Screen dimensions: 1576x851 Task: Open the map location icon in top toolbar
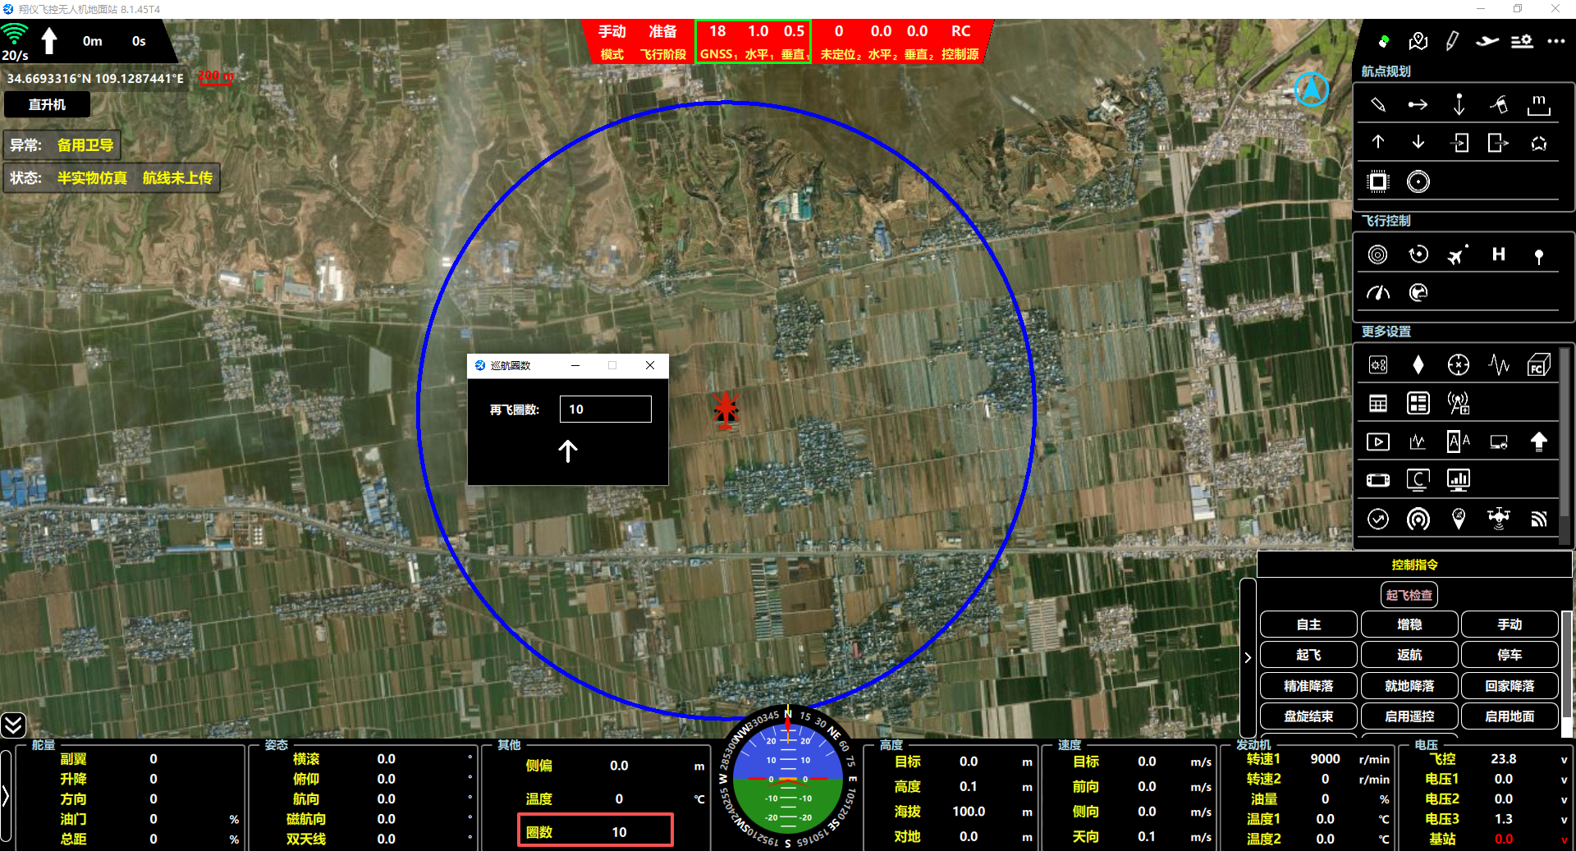[x=1418, y=41]
